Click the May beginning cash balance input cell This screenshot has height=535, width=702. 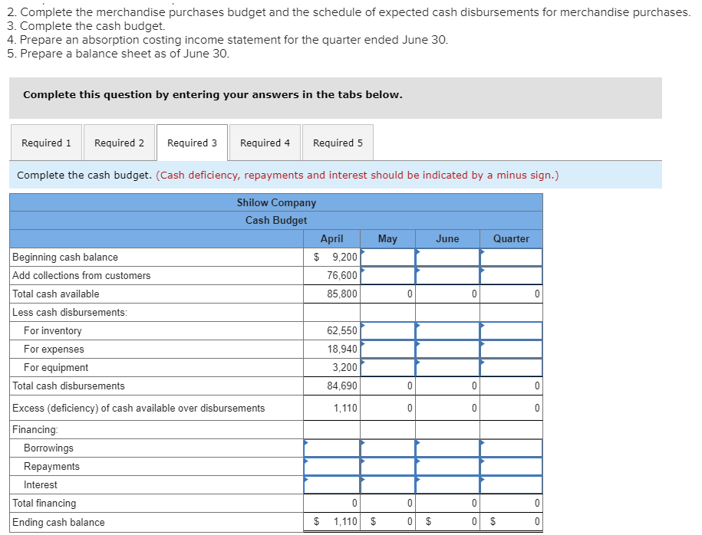(387, 257)
